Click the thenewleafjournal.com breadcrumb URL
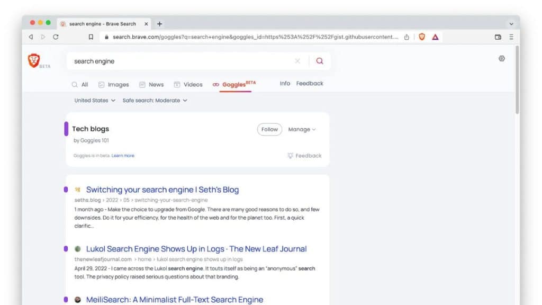The image size is (542, 305). (x=158, y=259)
